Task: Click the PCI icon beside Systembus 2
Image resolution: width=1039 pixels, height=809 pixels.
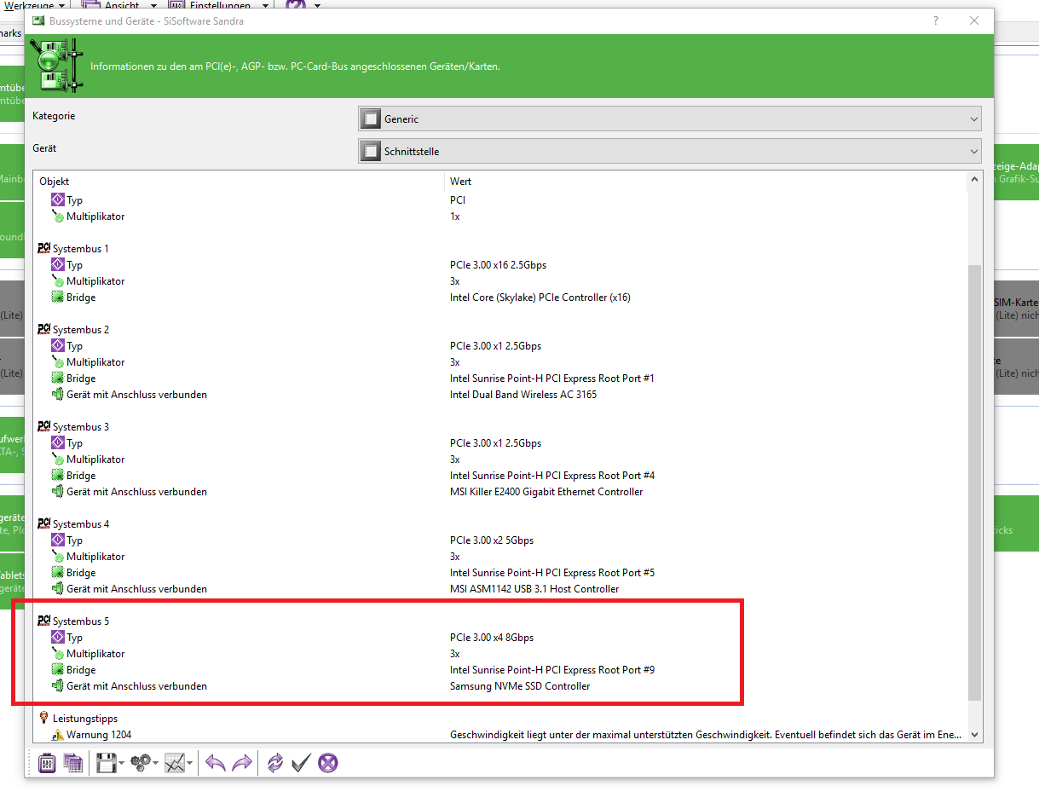Action: pyautogui.click(x=44, y=329)
